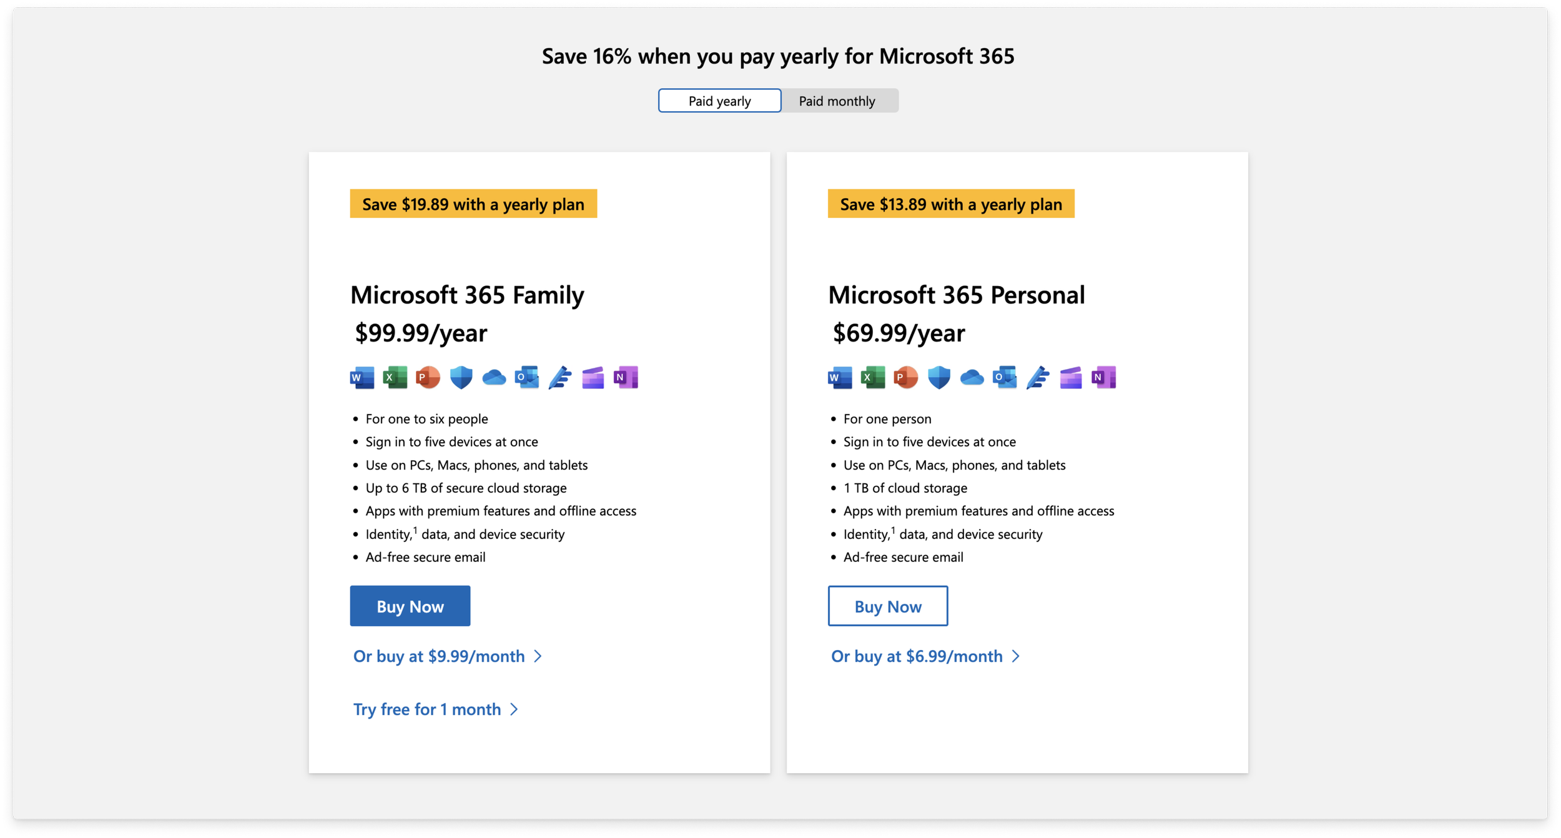
Task: Buy Microsoft 365 Personal yearly plan now
Action: [x=887, y=606]
